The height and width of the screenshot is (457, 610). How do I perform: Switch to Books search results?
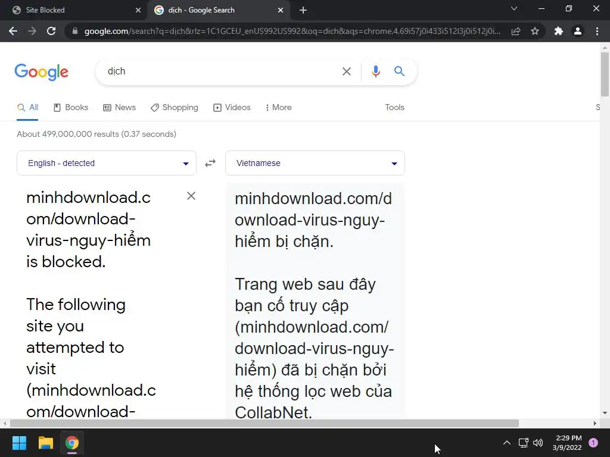click(71, 108)
